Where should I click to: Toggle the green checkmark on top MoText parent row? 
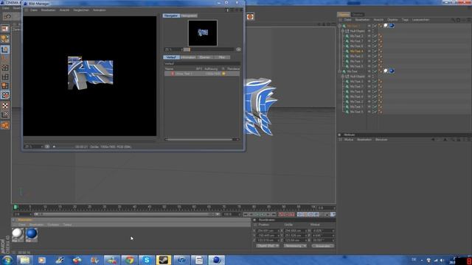click(x=375, y=26)
